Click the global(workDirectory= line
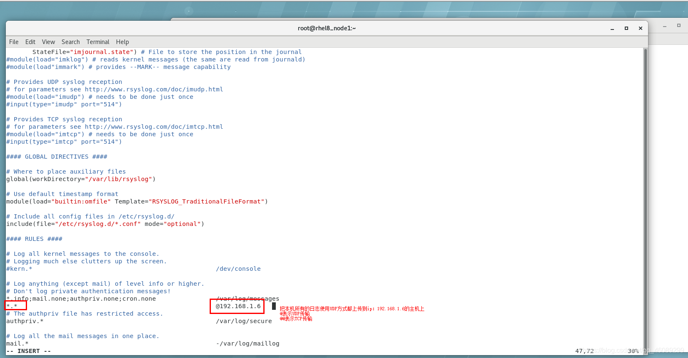The image size is (688, 358). coord(81,179)
